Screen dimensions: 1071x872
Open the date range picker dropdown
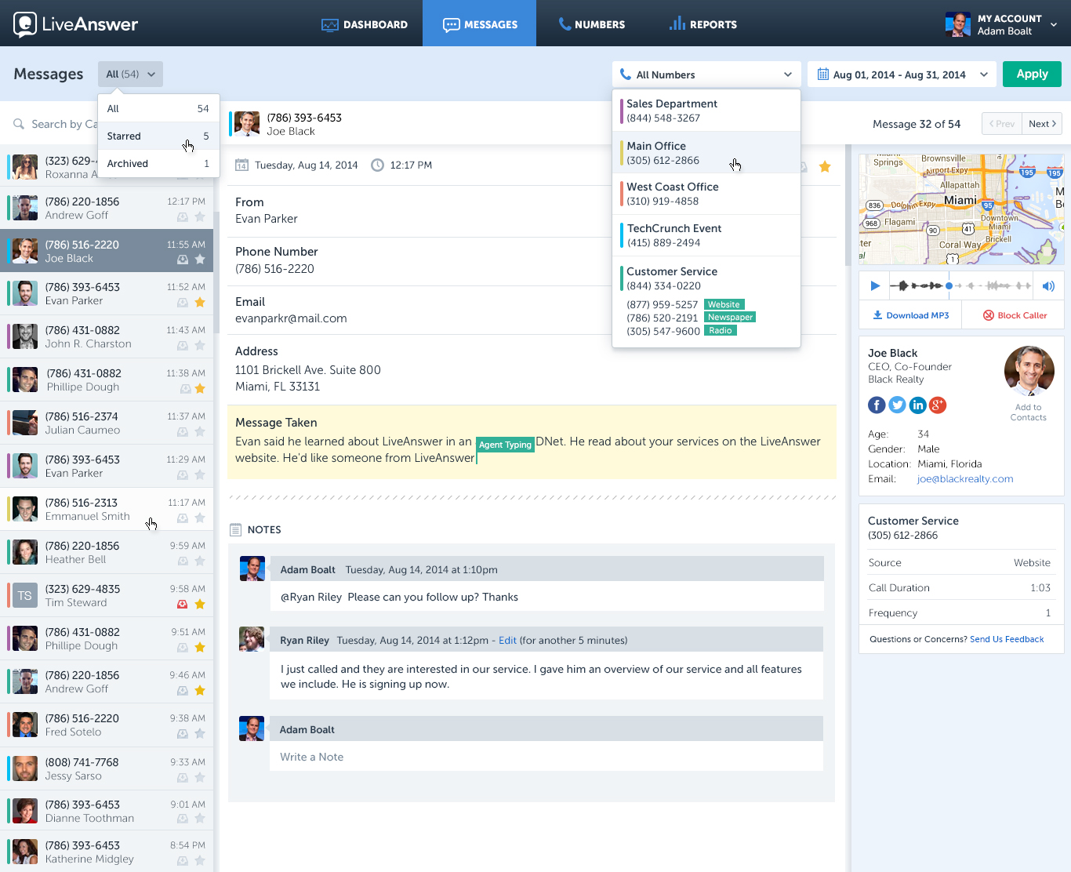pyautogui.click(x=902, y=74)
